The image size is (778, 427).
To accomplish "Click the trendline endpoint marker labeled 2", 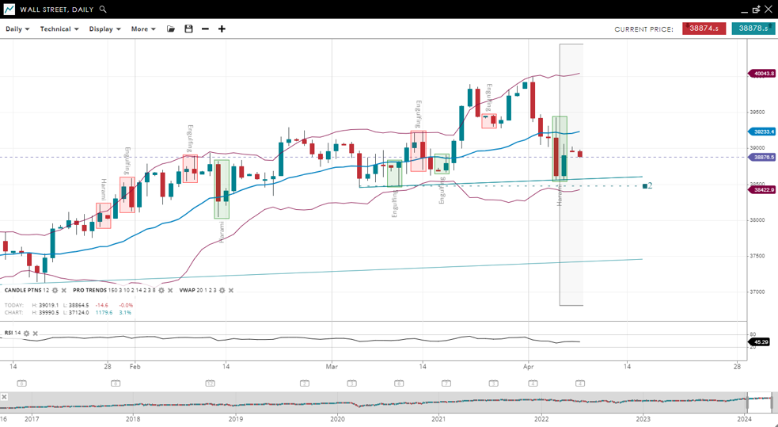I will (645, 186).
